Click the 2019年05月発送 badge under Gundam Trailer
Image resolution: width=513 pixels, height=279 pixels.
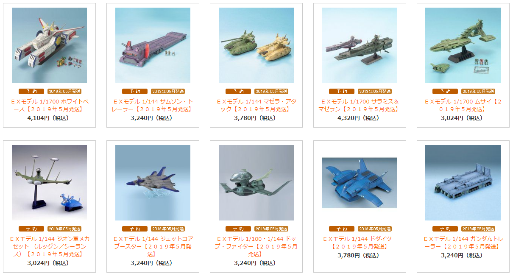[x=478, y=229]
